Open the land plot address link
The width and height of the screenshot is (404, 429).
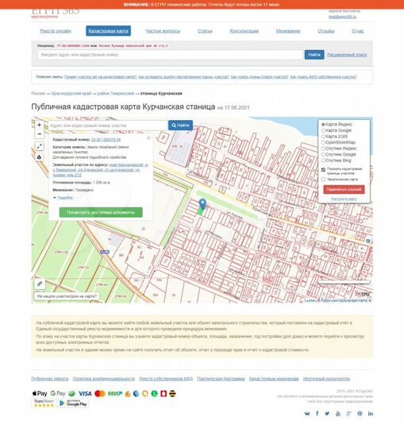tap(101, 170)
